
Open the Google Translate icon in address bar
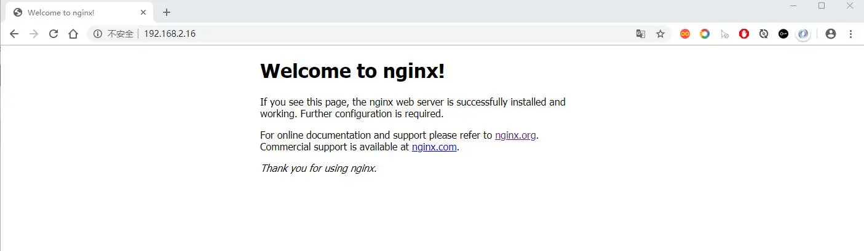pos(641,34)
